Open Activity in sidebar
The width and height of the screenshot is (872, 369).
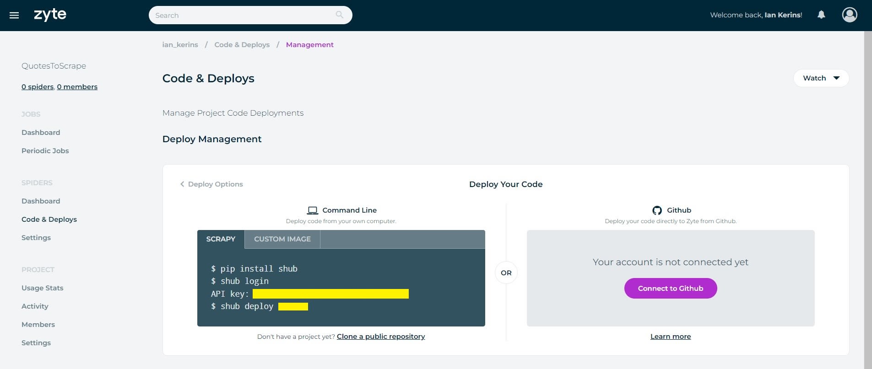(35, 306)
